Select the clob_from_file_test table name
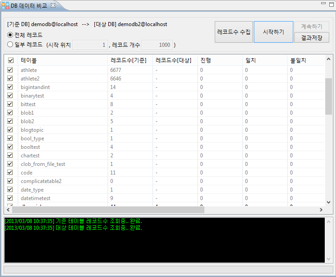The width and height of the screenshot is (336, 277). coord(43,164)
